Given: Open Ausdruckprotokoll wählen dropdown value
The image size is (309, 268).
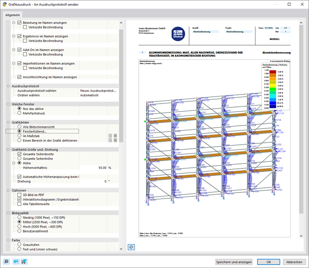Looking at the screenshot, I should pyautogui.click(x=98, y=90).
